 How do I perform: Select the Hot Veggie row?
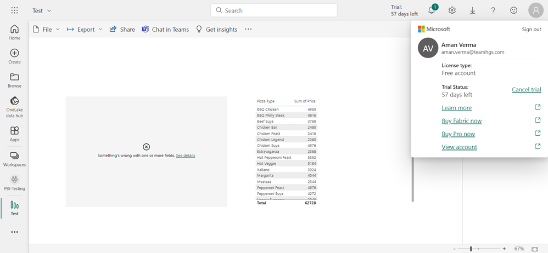[287, 163]
